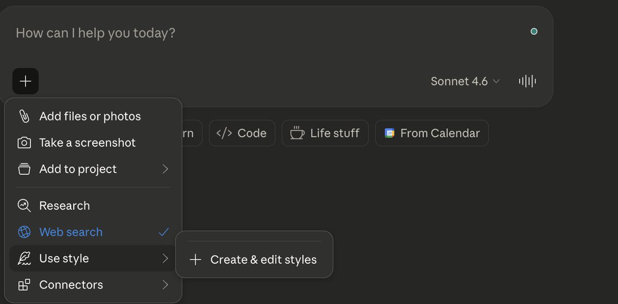618x304 pixels.
Task: Start voice mode with waveform icon
Action: (527, 81)
